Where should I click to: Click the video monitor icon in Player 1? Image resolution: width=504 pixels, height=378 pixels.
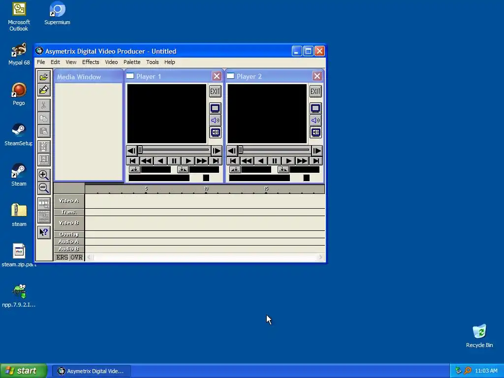click(215, 108)
